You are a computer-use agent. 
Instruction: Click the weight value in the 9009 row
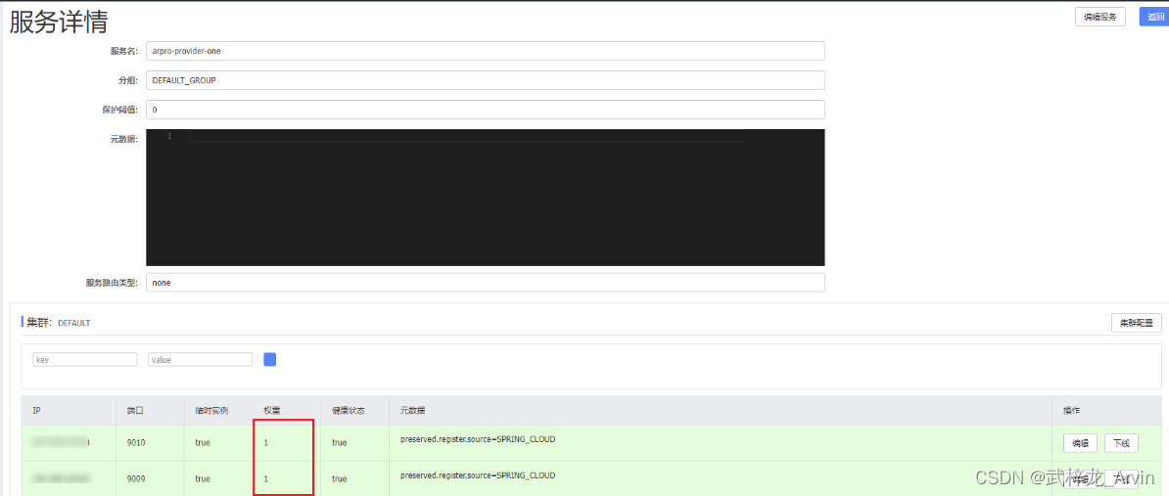[265, 478]
